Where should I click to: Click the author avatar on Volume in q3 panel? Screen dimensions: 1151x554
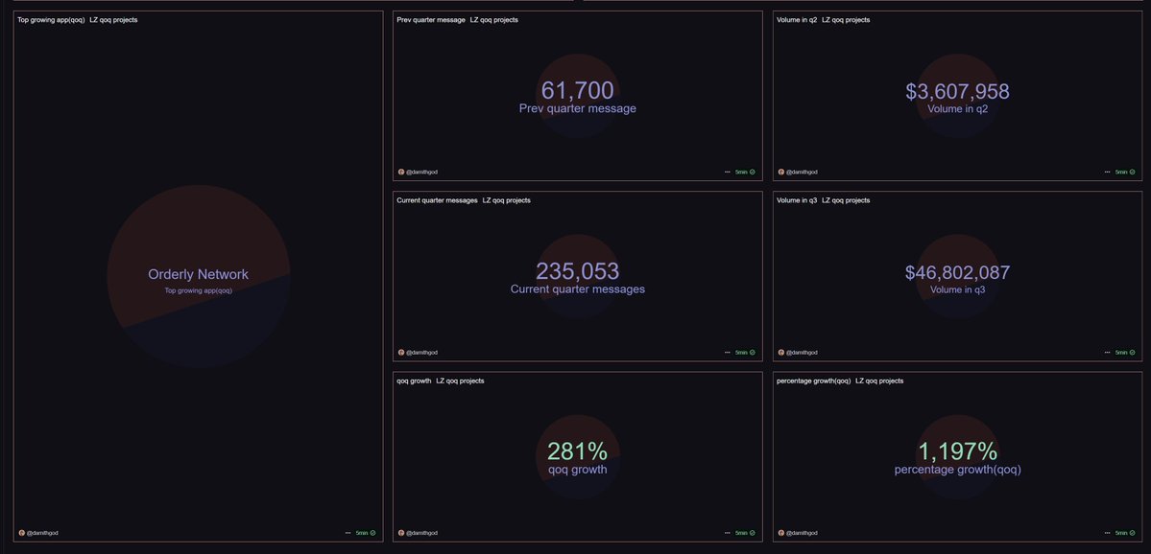(x=781, y=353)
